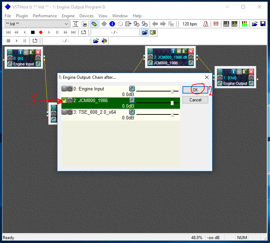Click the red record button
The image size is (270, 243).
point(41,32)
